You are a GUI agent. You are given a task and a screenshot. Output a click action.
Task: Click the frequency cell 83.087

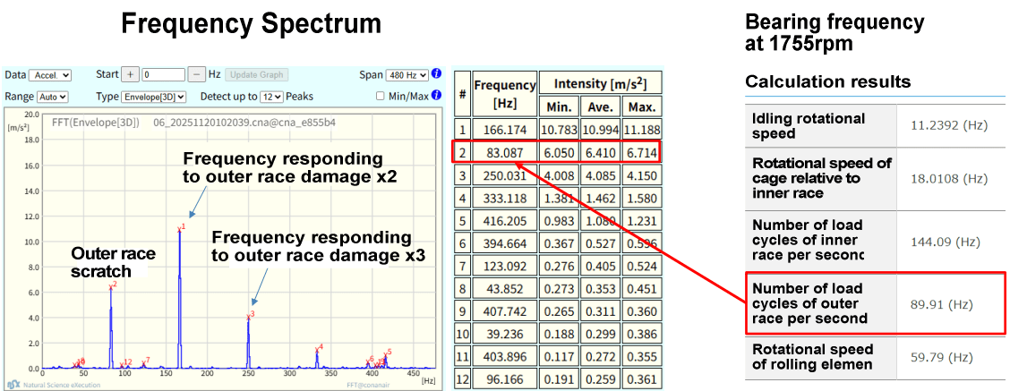[x=504, y=155]
